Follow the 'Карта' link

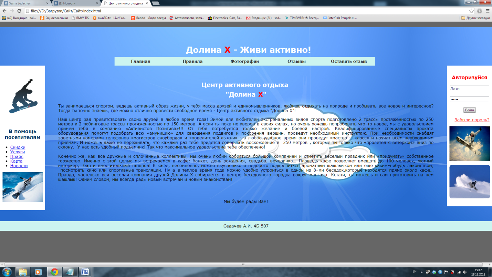[16, 161]
